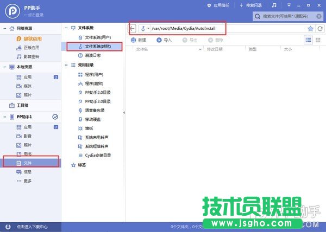Click the back arrow beside the path bar

133,29
